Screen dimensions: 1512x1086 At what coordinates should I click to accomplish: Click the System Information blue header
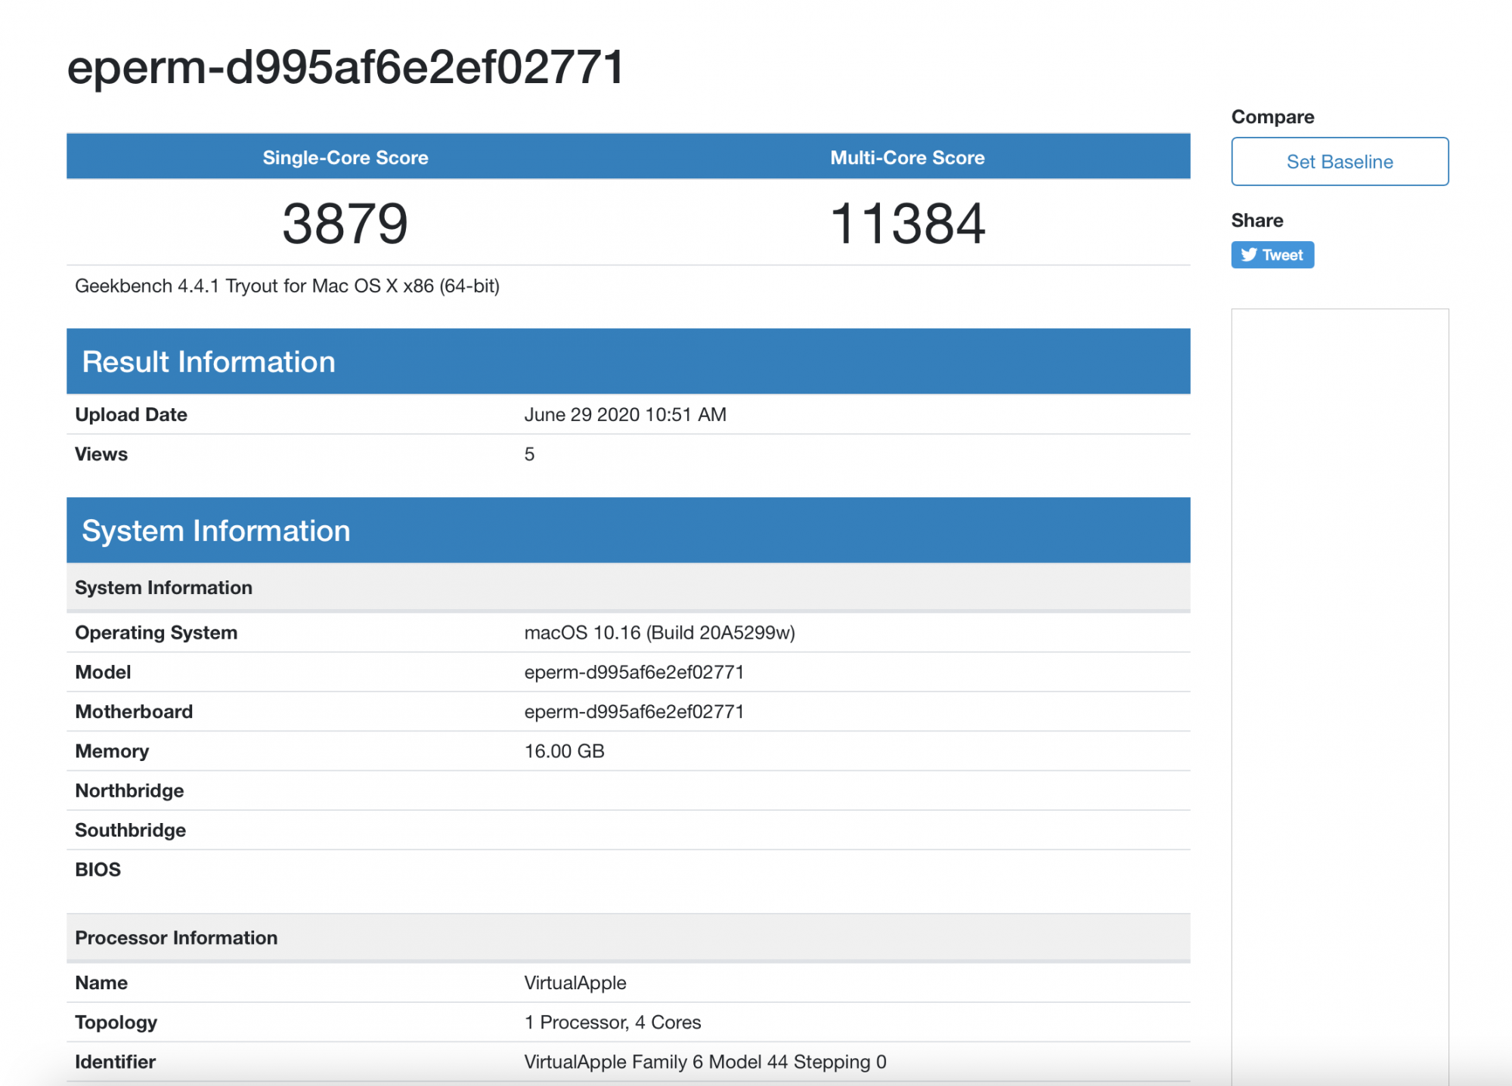click(216, 531)
